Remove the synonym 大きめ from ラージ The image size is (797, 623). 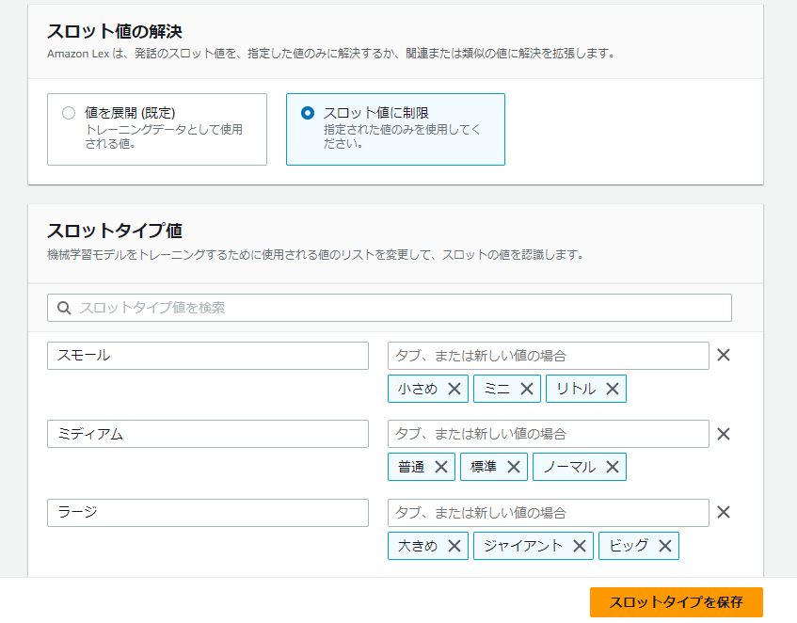point(453,545)
